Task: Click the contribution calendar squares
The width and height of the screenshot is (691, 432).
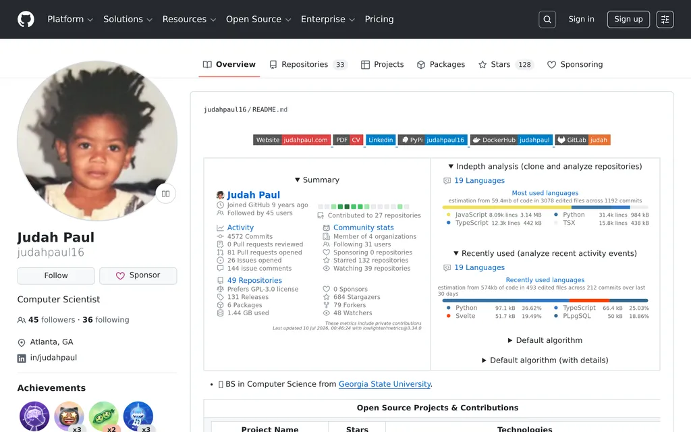Action: (x=364, y=207)
